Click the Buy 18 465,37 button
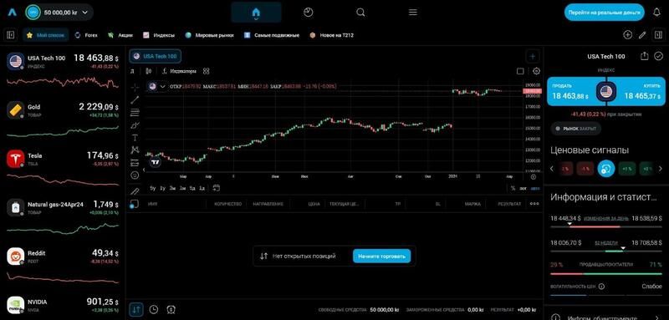This screenshot has height=320, width=669. [640, 92]
